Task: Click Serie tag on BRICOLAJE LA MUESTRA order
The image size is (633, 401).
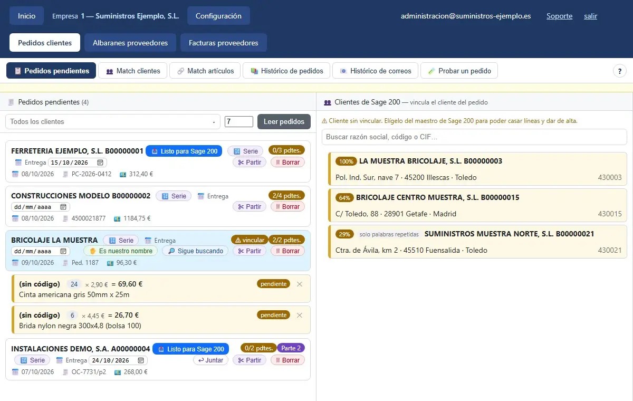Action: pyautogui.click(x=121, y=240)
